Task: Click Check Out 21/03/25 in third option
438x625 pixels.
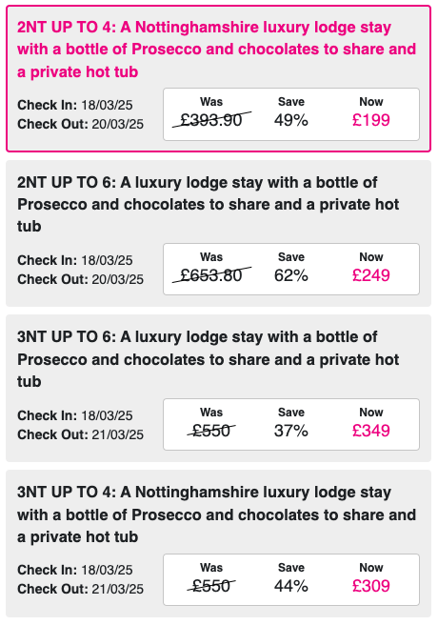Action: 80,434
